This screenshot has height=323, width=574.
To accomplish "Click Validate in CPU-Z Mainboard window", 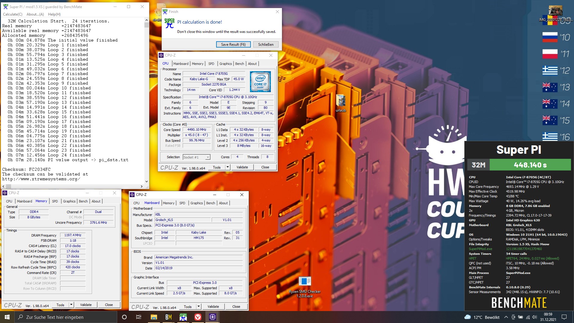I will coord(213,307).
